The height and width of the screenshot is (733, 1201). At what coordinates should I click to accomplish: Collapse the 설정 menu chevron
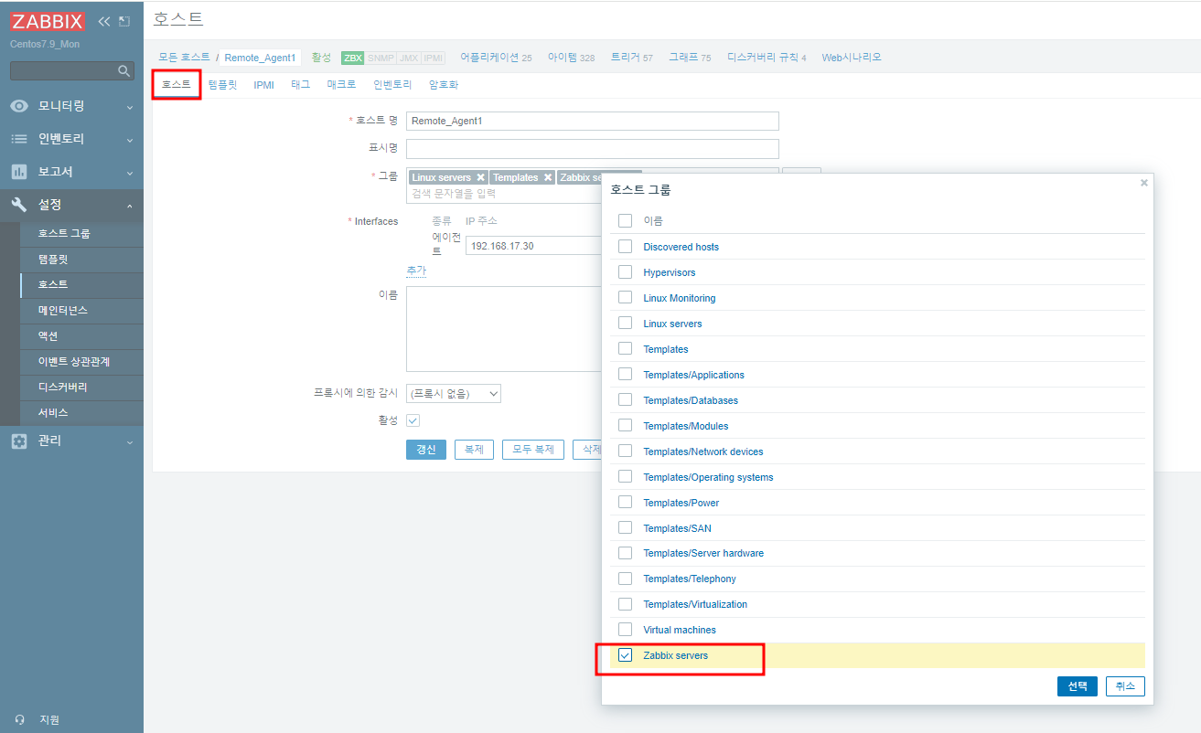130,206
